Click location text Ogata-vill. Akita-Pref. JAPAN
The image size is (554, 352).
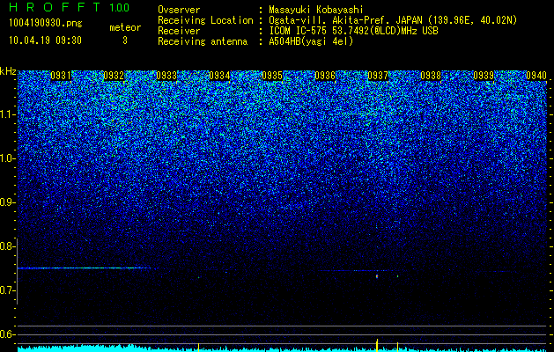345,21
